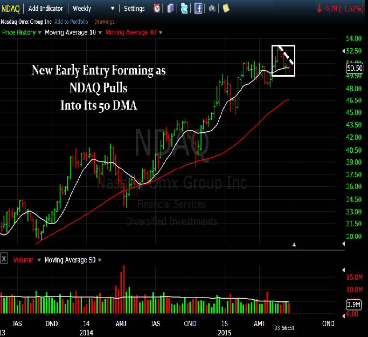
Task: Select the Moving Average 40 label
Action: click(131, 32)
